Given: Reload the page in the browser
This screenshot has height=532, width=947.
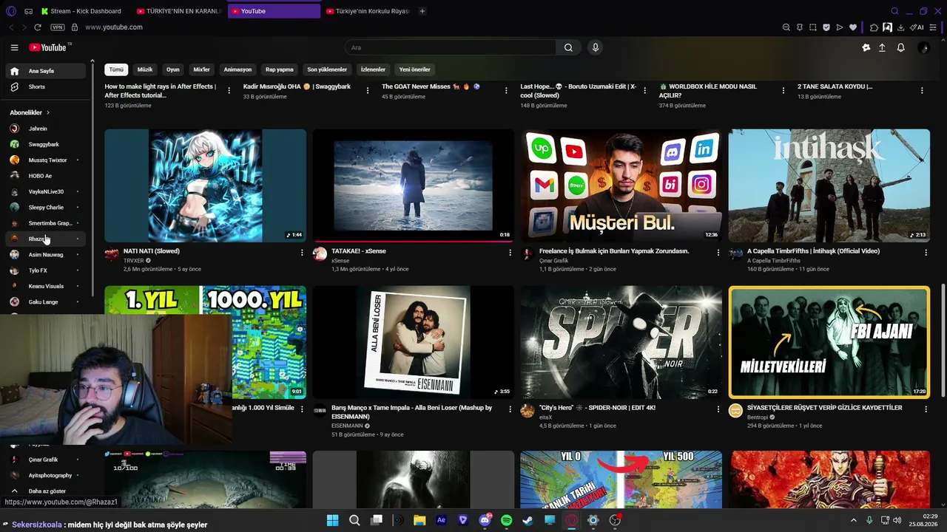Looking at the screenshot, I should tap(38, 27).
